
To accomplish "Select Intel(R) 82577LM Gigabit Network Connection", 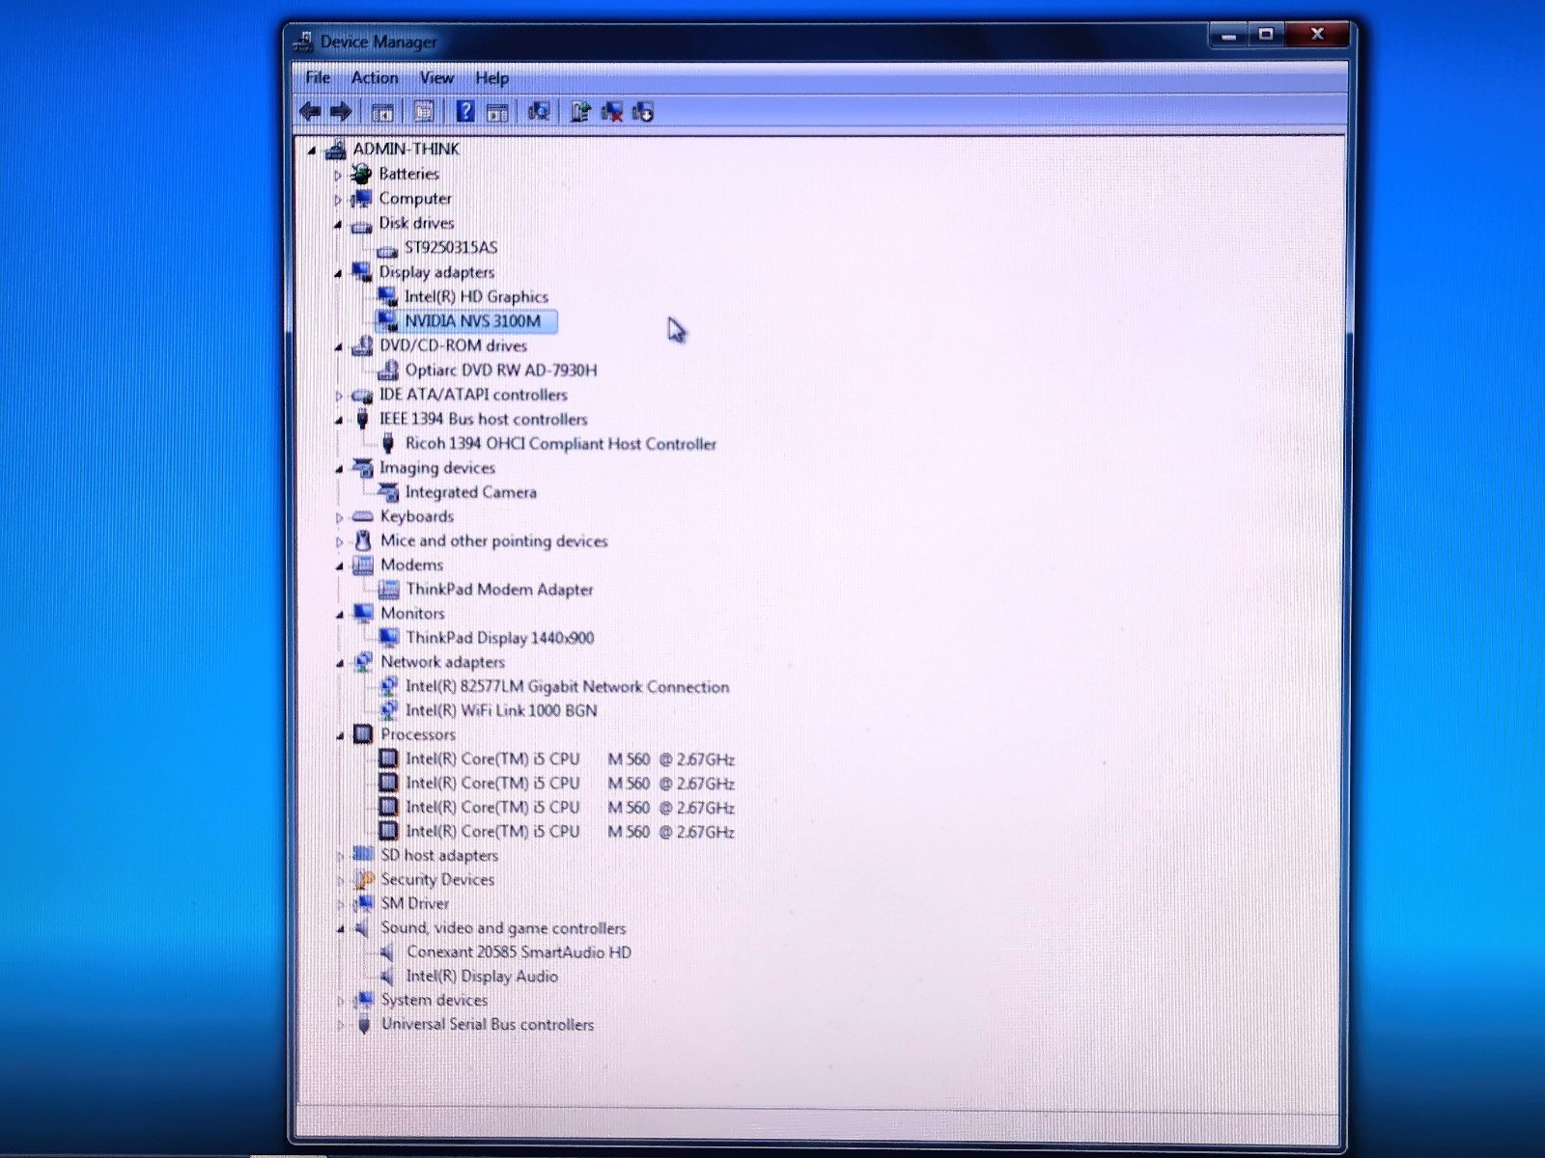I will coord(567,687).
